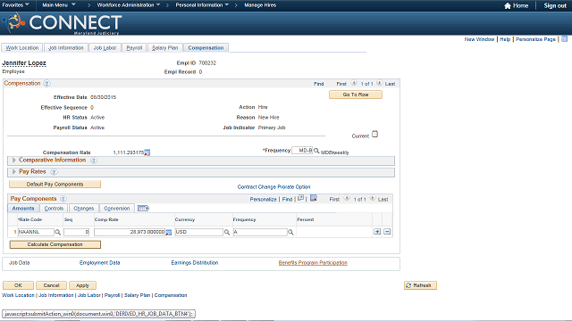Click Default Pay Components button

pos(55,185)
